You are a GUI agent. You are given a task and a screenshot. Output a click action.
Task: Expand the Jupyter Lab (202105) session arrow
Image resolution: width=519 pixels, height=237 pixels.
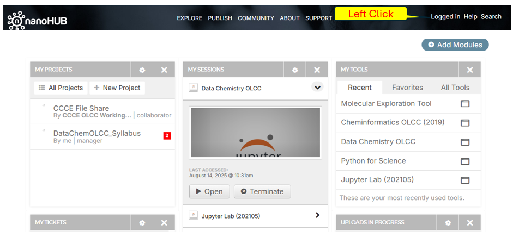317,215
